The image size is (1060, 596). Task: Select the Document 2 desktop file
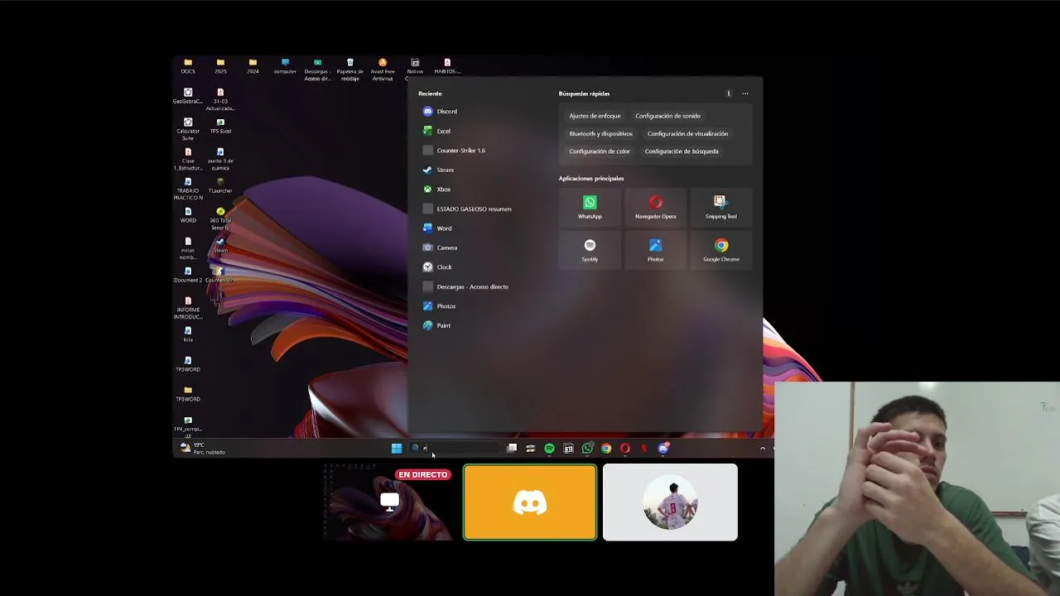click(188, 275)
